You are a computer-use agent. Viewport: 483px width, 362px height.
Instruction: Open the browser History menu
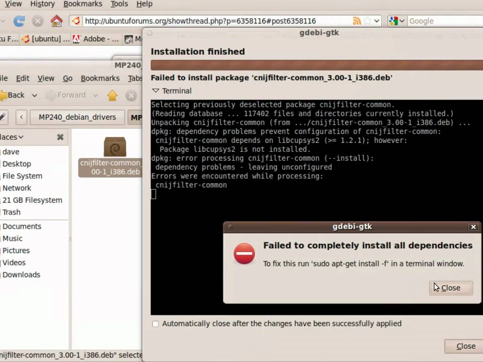tap(42, 4)
